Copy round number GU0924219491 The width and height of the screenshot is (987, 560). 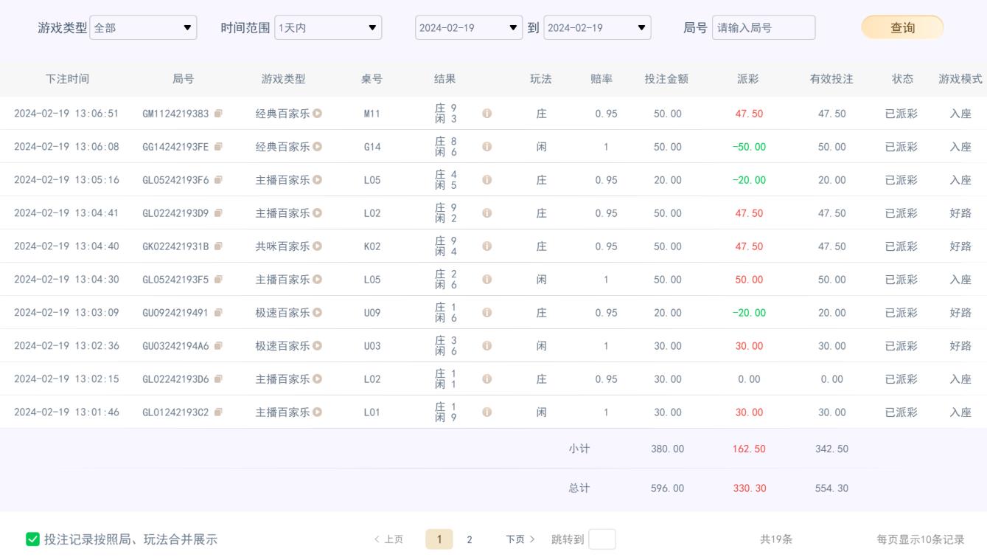coord(218,313)
